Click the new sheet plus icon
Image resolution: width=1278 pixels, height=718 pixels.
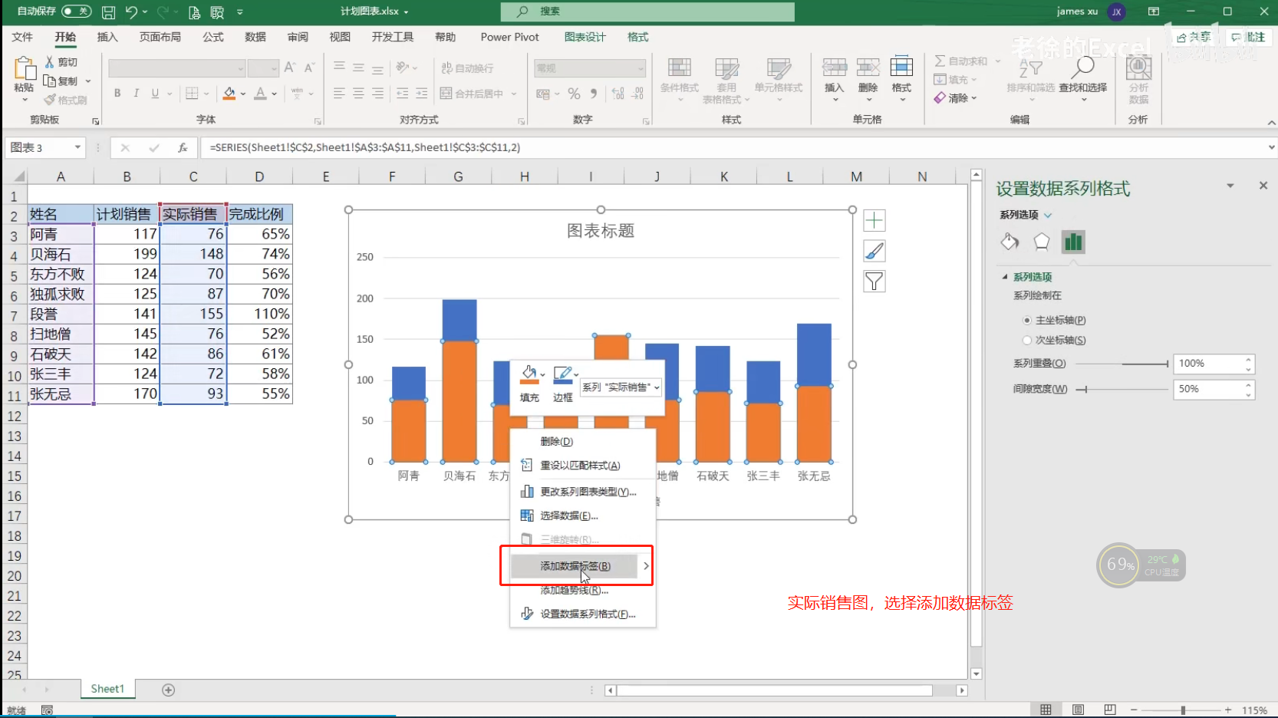(169, 690)
